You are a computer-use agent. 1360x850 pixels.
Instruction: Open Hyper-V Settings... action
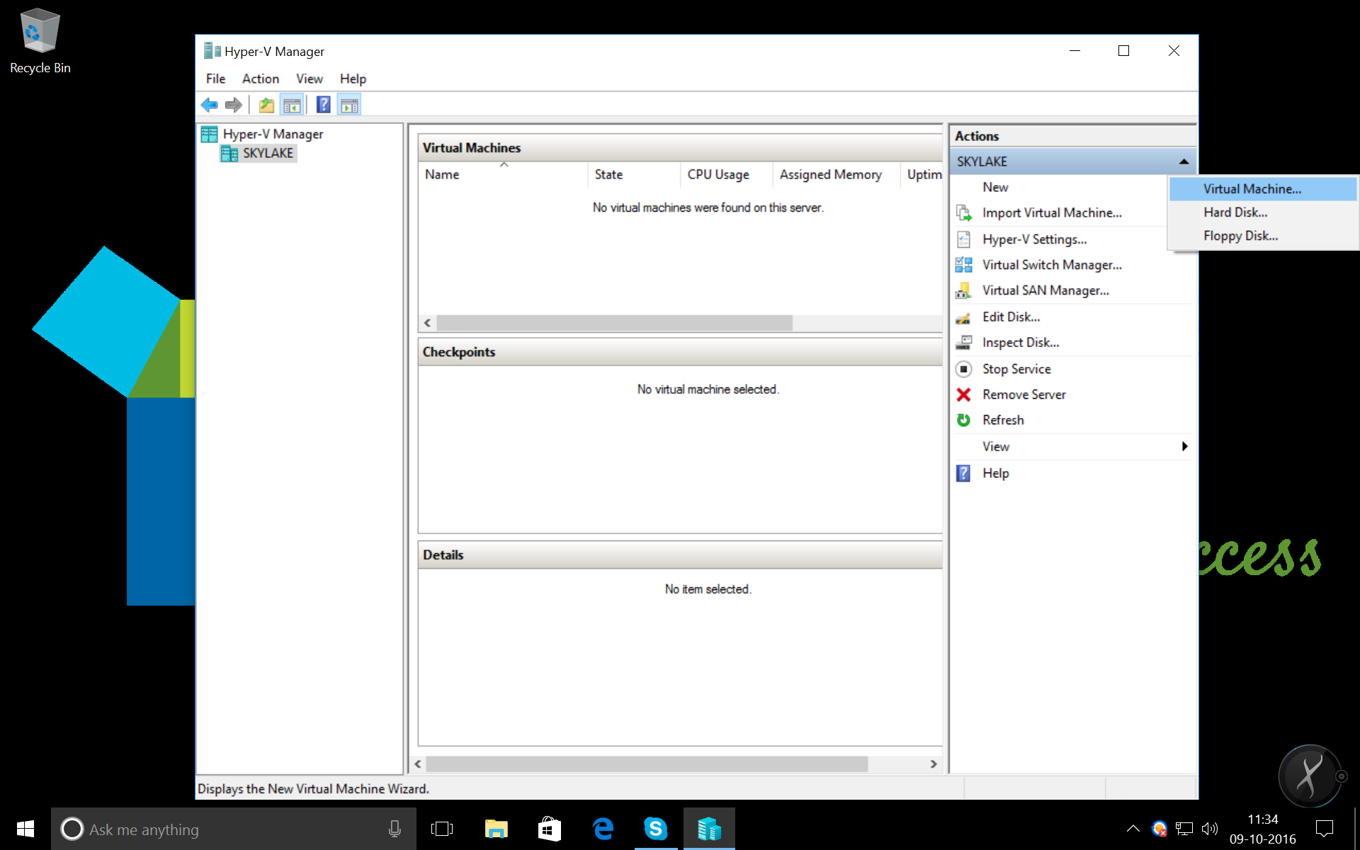point(1034,239)
